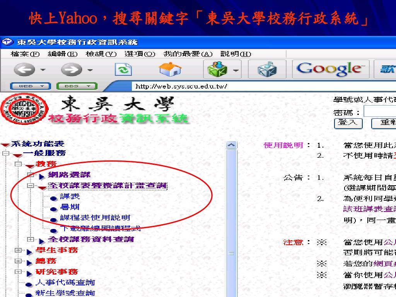The image size is (396, 297).
Task: Open the 新生學號查詢 link
Action: click(x=65, y=293)
